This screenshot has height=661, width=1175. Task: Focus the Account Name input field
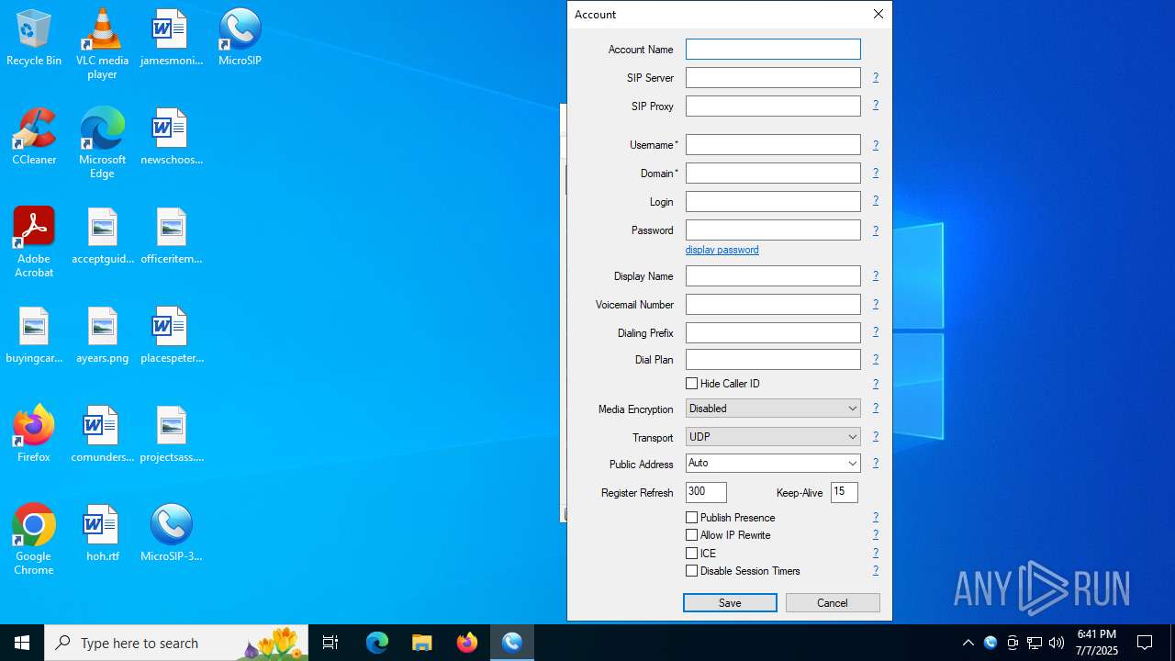pos(773,50)
